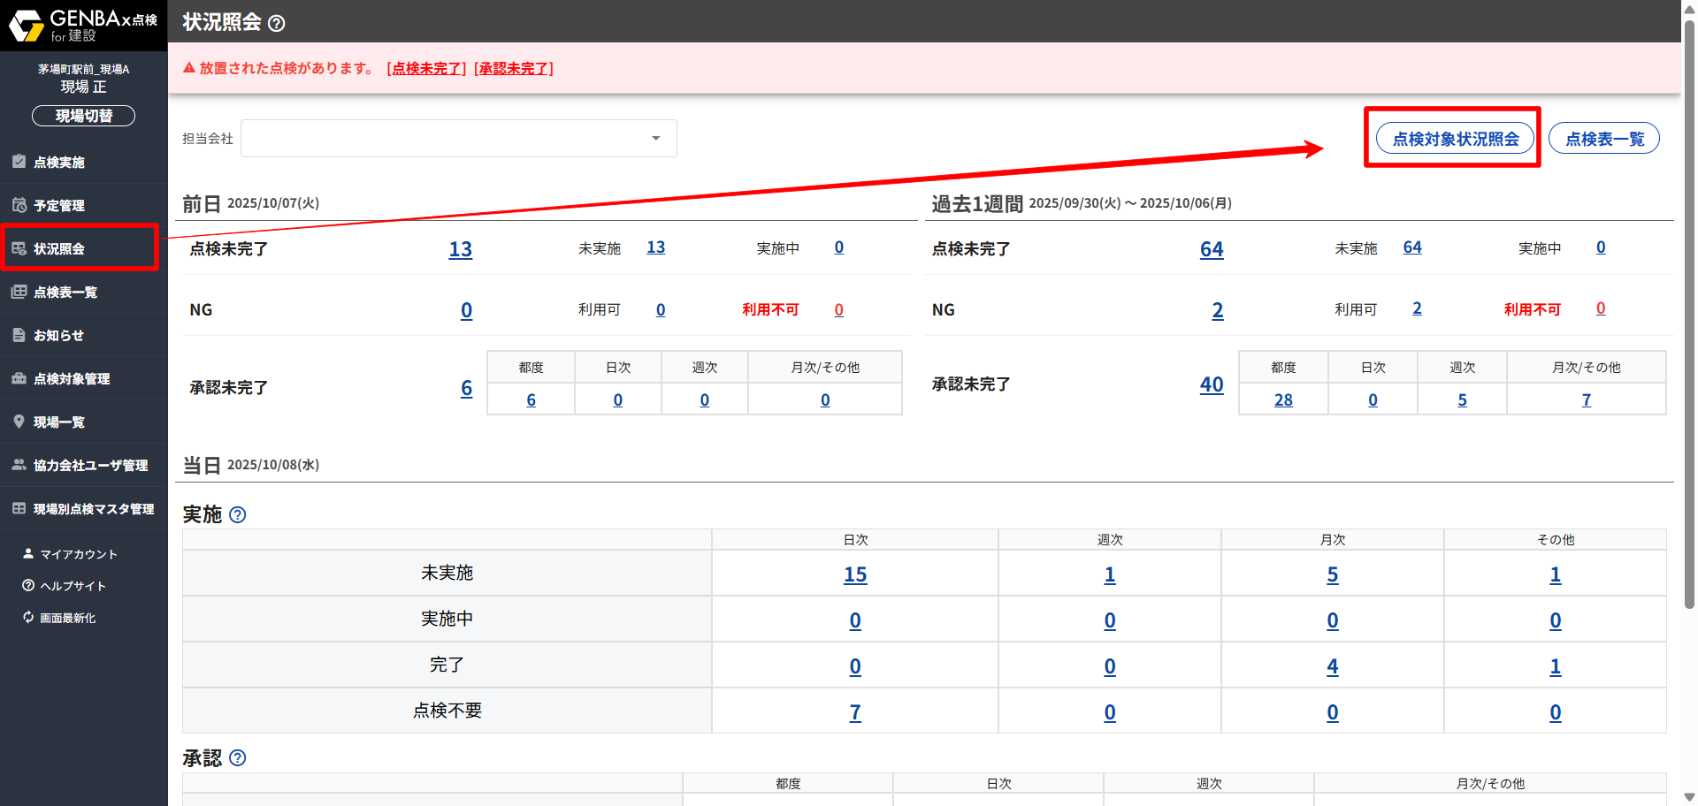This screenshot has height=806, width=1698.
Task: Click the 画面最新化 refresh icon
Action: click(28, 618)
